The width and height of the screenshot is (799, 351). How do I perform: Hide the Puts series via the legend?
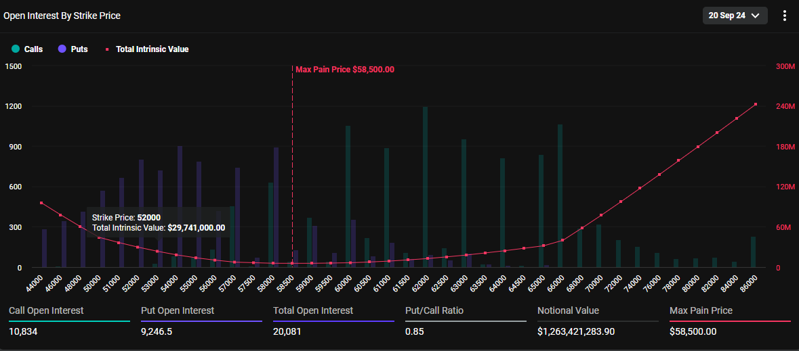click(x=73, y=49)
